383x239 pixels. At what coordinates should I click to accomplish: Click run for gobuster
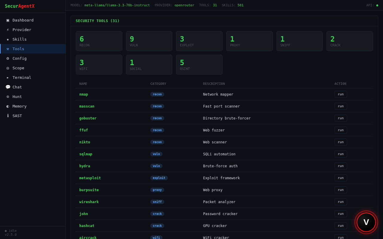pos(341,118)
